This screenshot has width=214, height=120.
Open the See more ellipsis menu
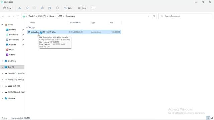(x=94, y=8)
